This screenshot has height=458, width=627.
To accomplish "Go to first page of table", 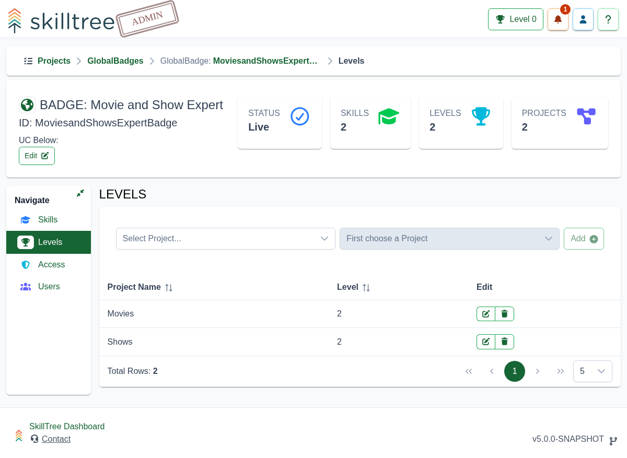I will tap(469, 371).
